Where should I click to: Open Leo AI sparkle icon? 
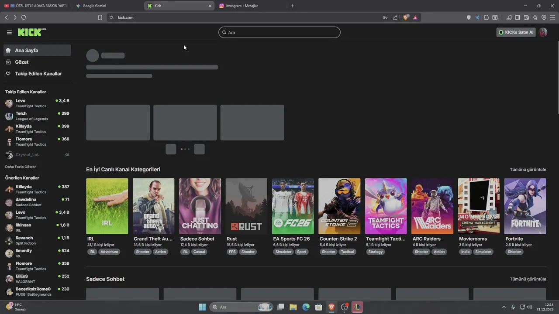(x=535, y=17)
